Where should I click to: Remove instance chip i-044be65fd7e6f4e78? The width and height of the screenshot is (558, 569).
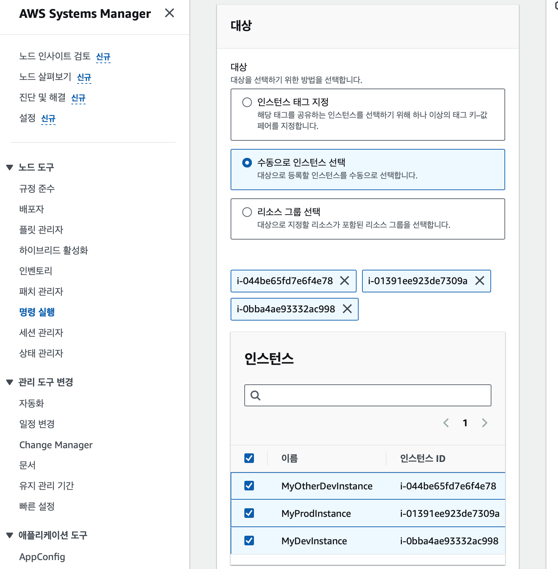pyautogui.click(x=345, y=281)
